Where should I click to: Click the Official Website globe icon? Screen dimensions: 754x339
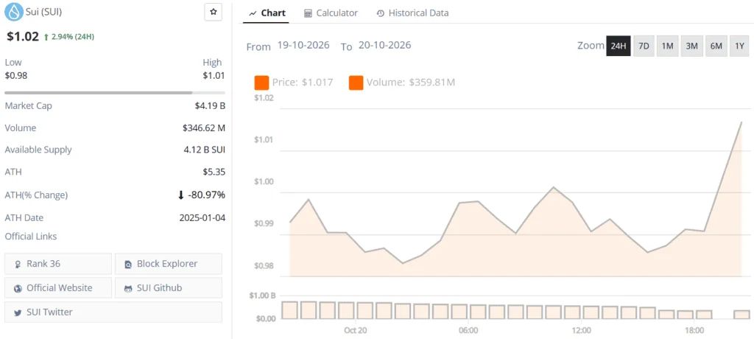click(18, 288)
